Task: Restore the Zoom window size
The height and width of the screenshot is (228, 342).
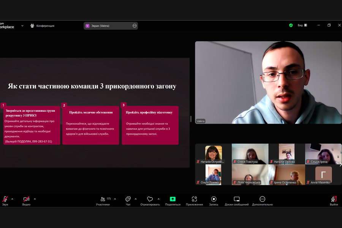Action: click(x=329, y=25)
